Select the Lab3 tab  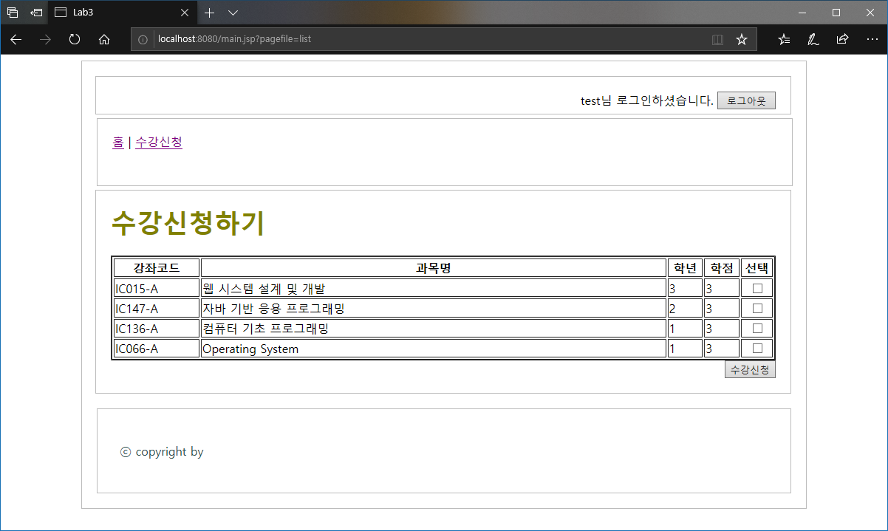click(122, 13)
